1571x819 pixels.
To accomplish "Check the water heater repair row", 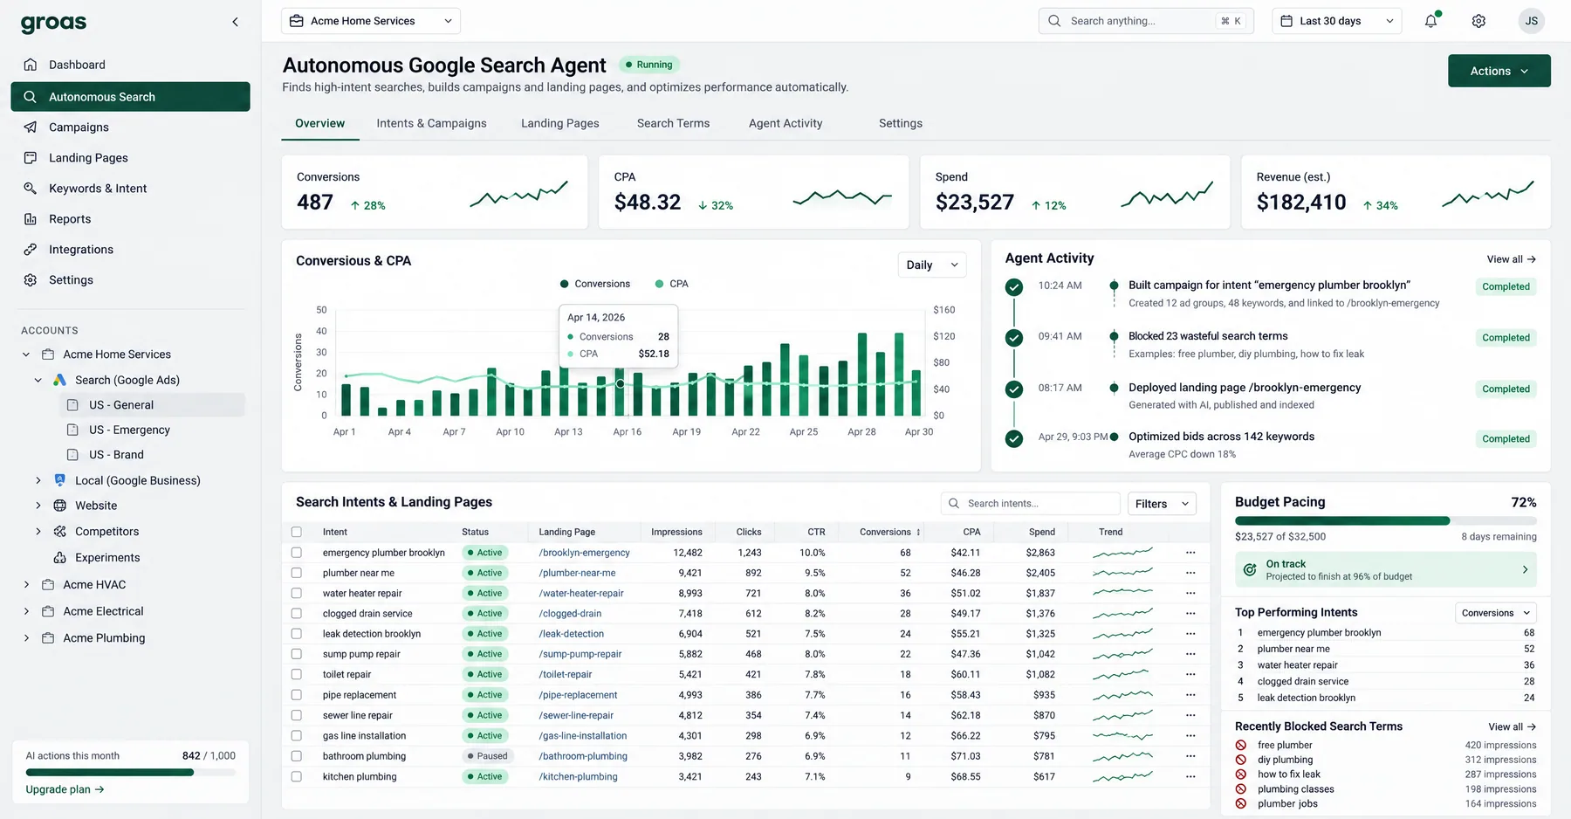I will [x=297, y=593].
